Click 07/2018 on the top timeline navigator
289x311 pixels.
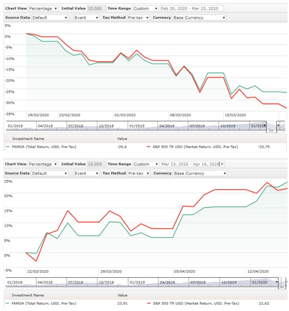[76, 126]
